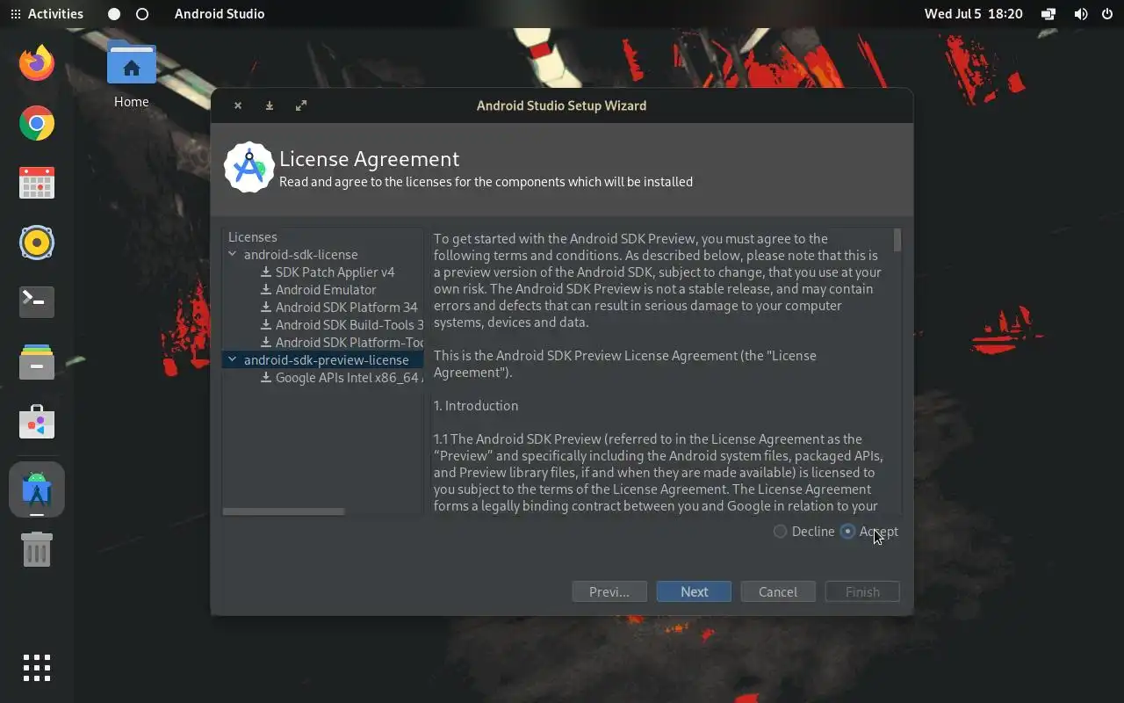Click the disabled Finish button
This screenshot has height=703, width=1124.
pyautogui.click(x=862, y=591)
